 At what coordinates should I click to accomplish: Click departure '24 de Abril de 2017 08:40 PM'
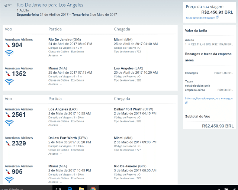click(70, 44)
